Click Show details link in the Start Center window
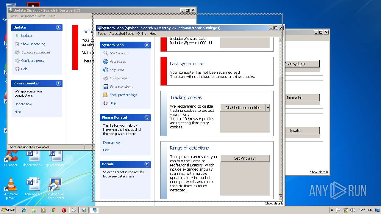The image size is (381, 214). pos(319,172)
